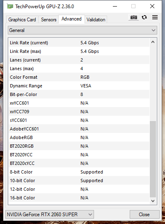This screenshot has width=165, height=224.
Task: Open the hamburger menu icon
Action: [155, 17]
